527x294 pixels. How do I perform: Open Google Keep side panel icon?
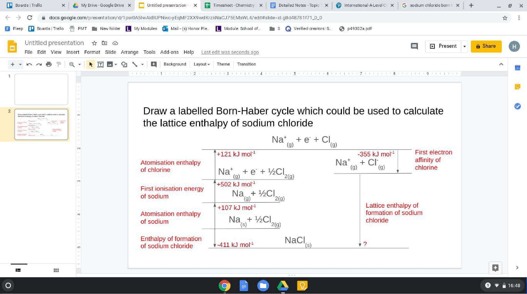(x=517, y=87)
